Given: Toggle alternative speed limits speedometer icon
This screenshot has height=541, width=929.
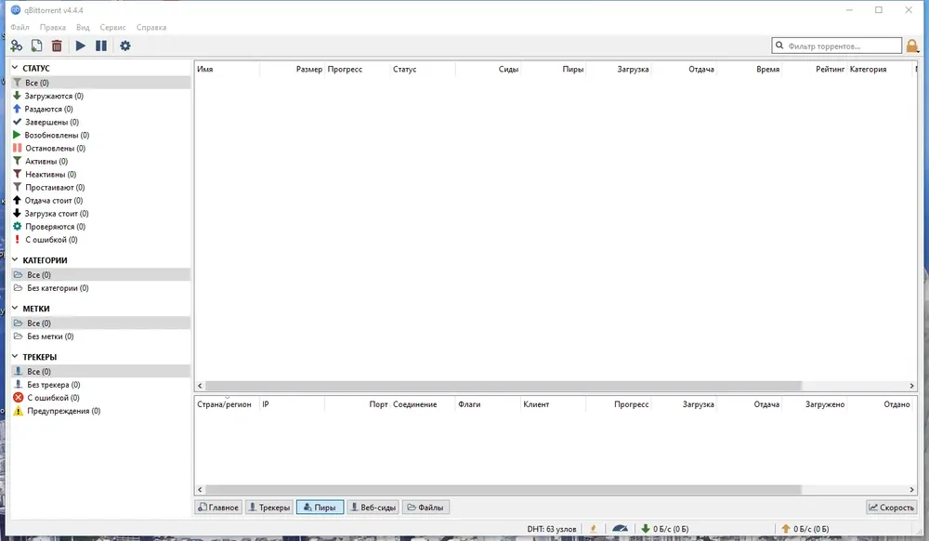Looking at the screenshot, I should 620,529.
